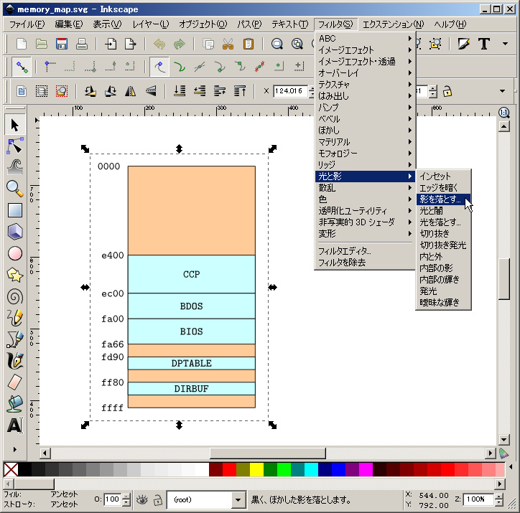Pick the cyan palette swatch
Image resolution: width=520 pixels, height=513 pixels.
tap(312, 469)
